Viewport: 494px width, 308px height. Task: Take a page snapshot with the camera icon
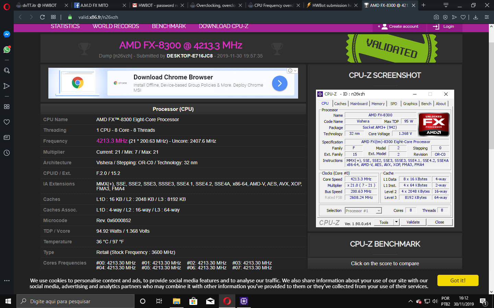436,17
